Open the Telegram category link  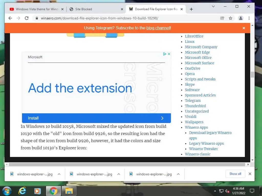[193, 101]
